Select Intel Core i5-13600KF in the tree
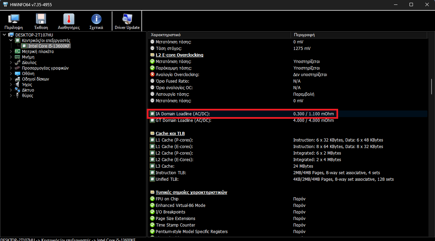The height and width of the screenshot is (241, 435). [49, 46]
